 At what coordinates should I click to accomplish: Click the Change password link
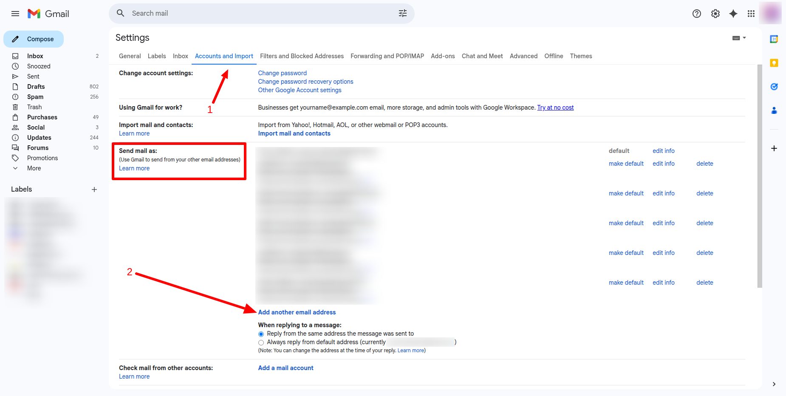coord(282,73)
